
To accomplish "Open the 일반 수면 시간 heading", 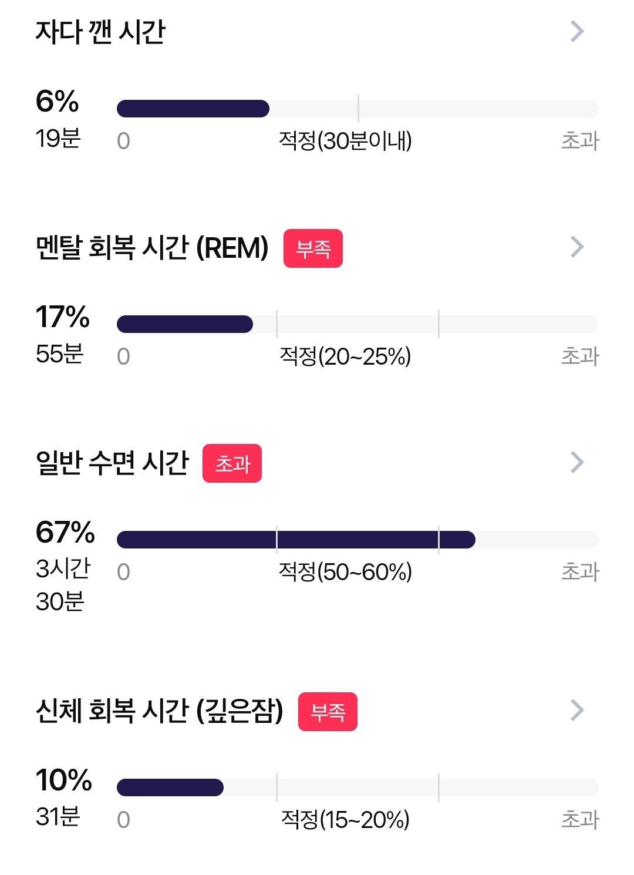I will [112, 463].
